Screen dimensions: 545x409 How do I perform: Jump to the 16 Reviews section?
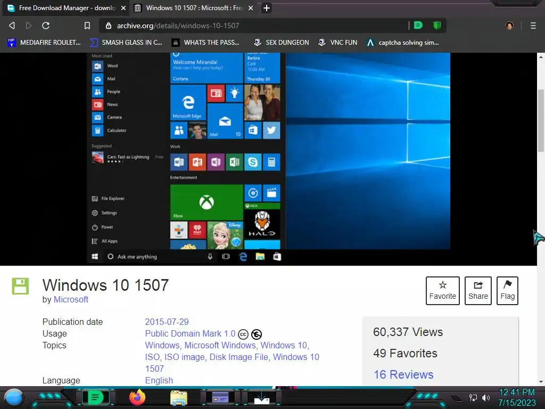coord(403,374)
